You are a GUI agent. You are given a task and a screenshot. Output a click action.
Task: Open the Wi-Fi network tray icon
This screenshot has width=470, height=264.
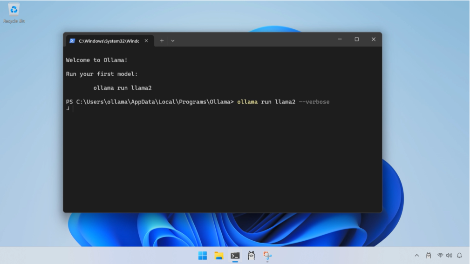tap(440, 255)
